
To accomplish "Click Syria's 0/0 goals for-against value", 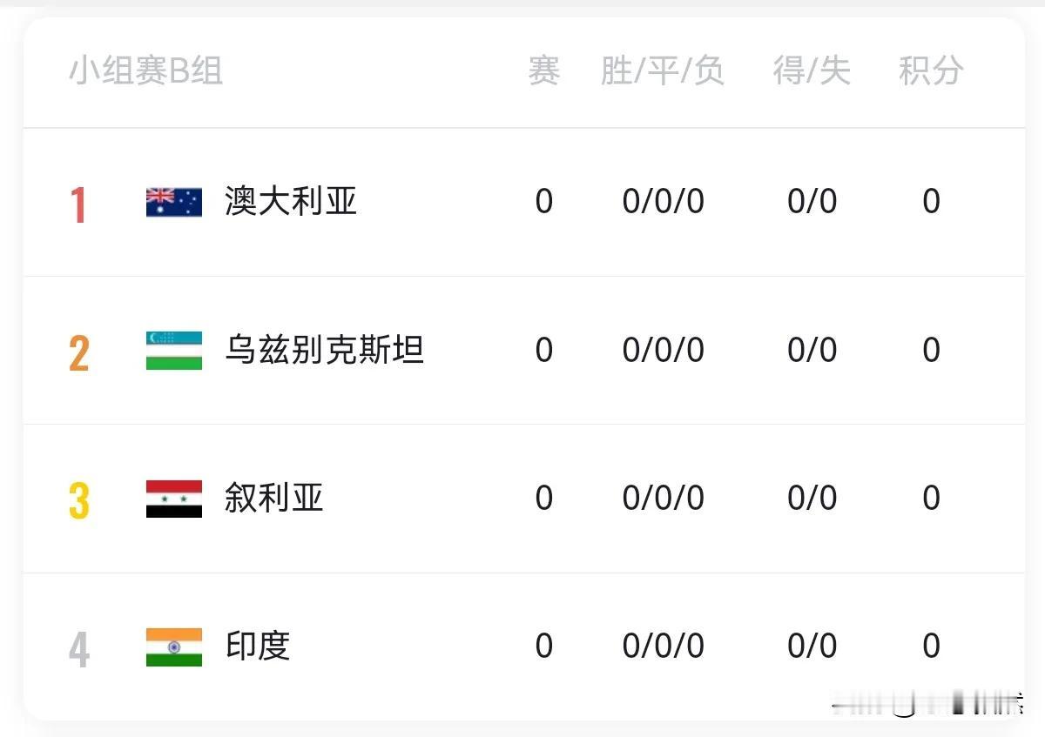I will tap(812, 499).
